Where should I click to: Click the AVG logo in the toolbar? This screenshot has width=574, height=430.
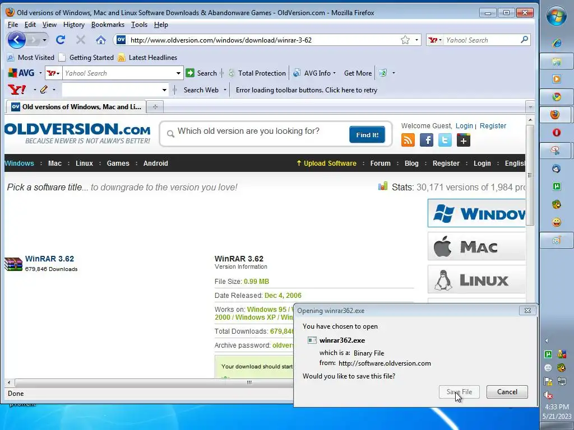coord(22,73)
